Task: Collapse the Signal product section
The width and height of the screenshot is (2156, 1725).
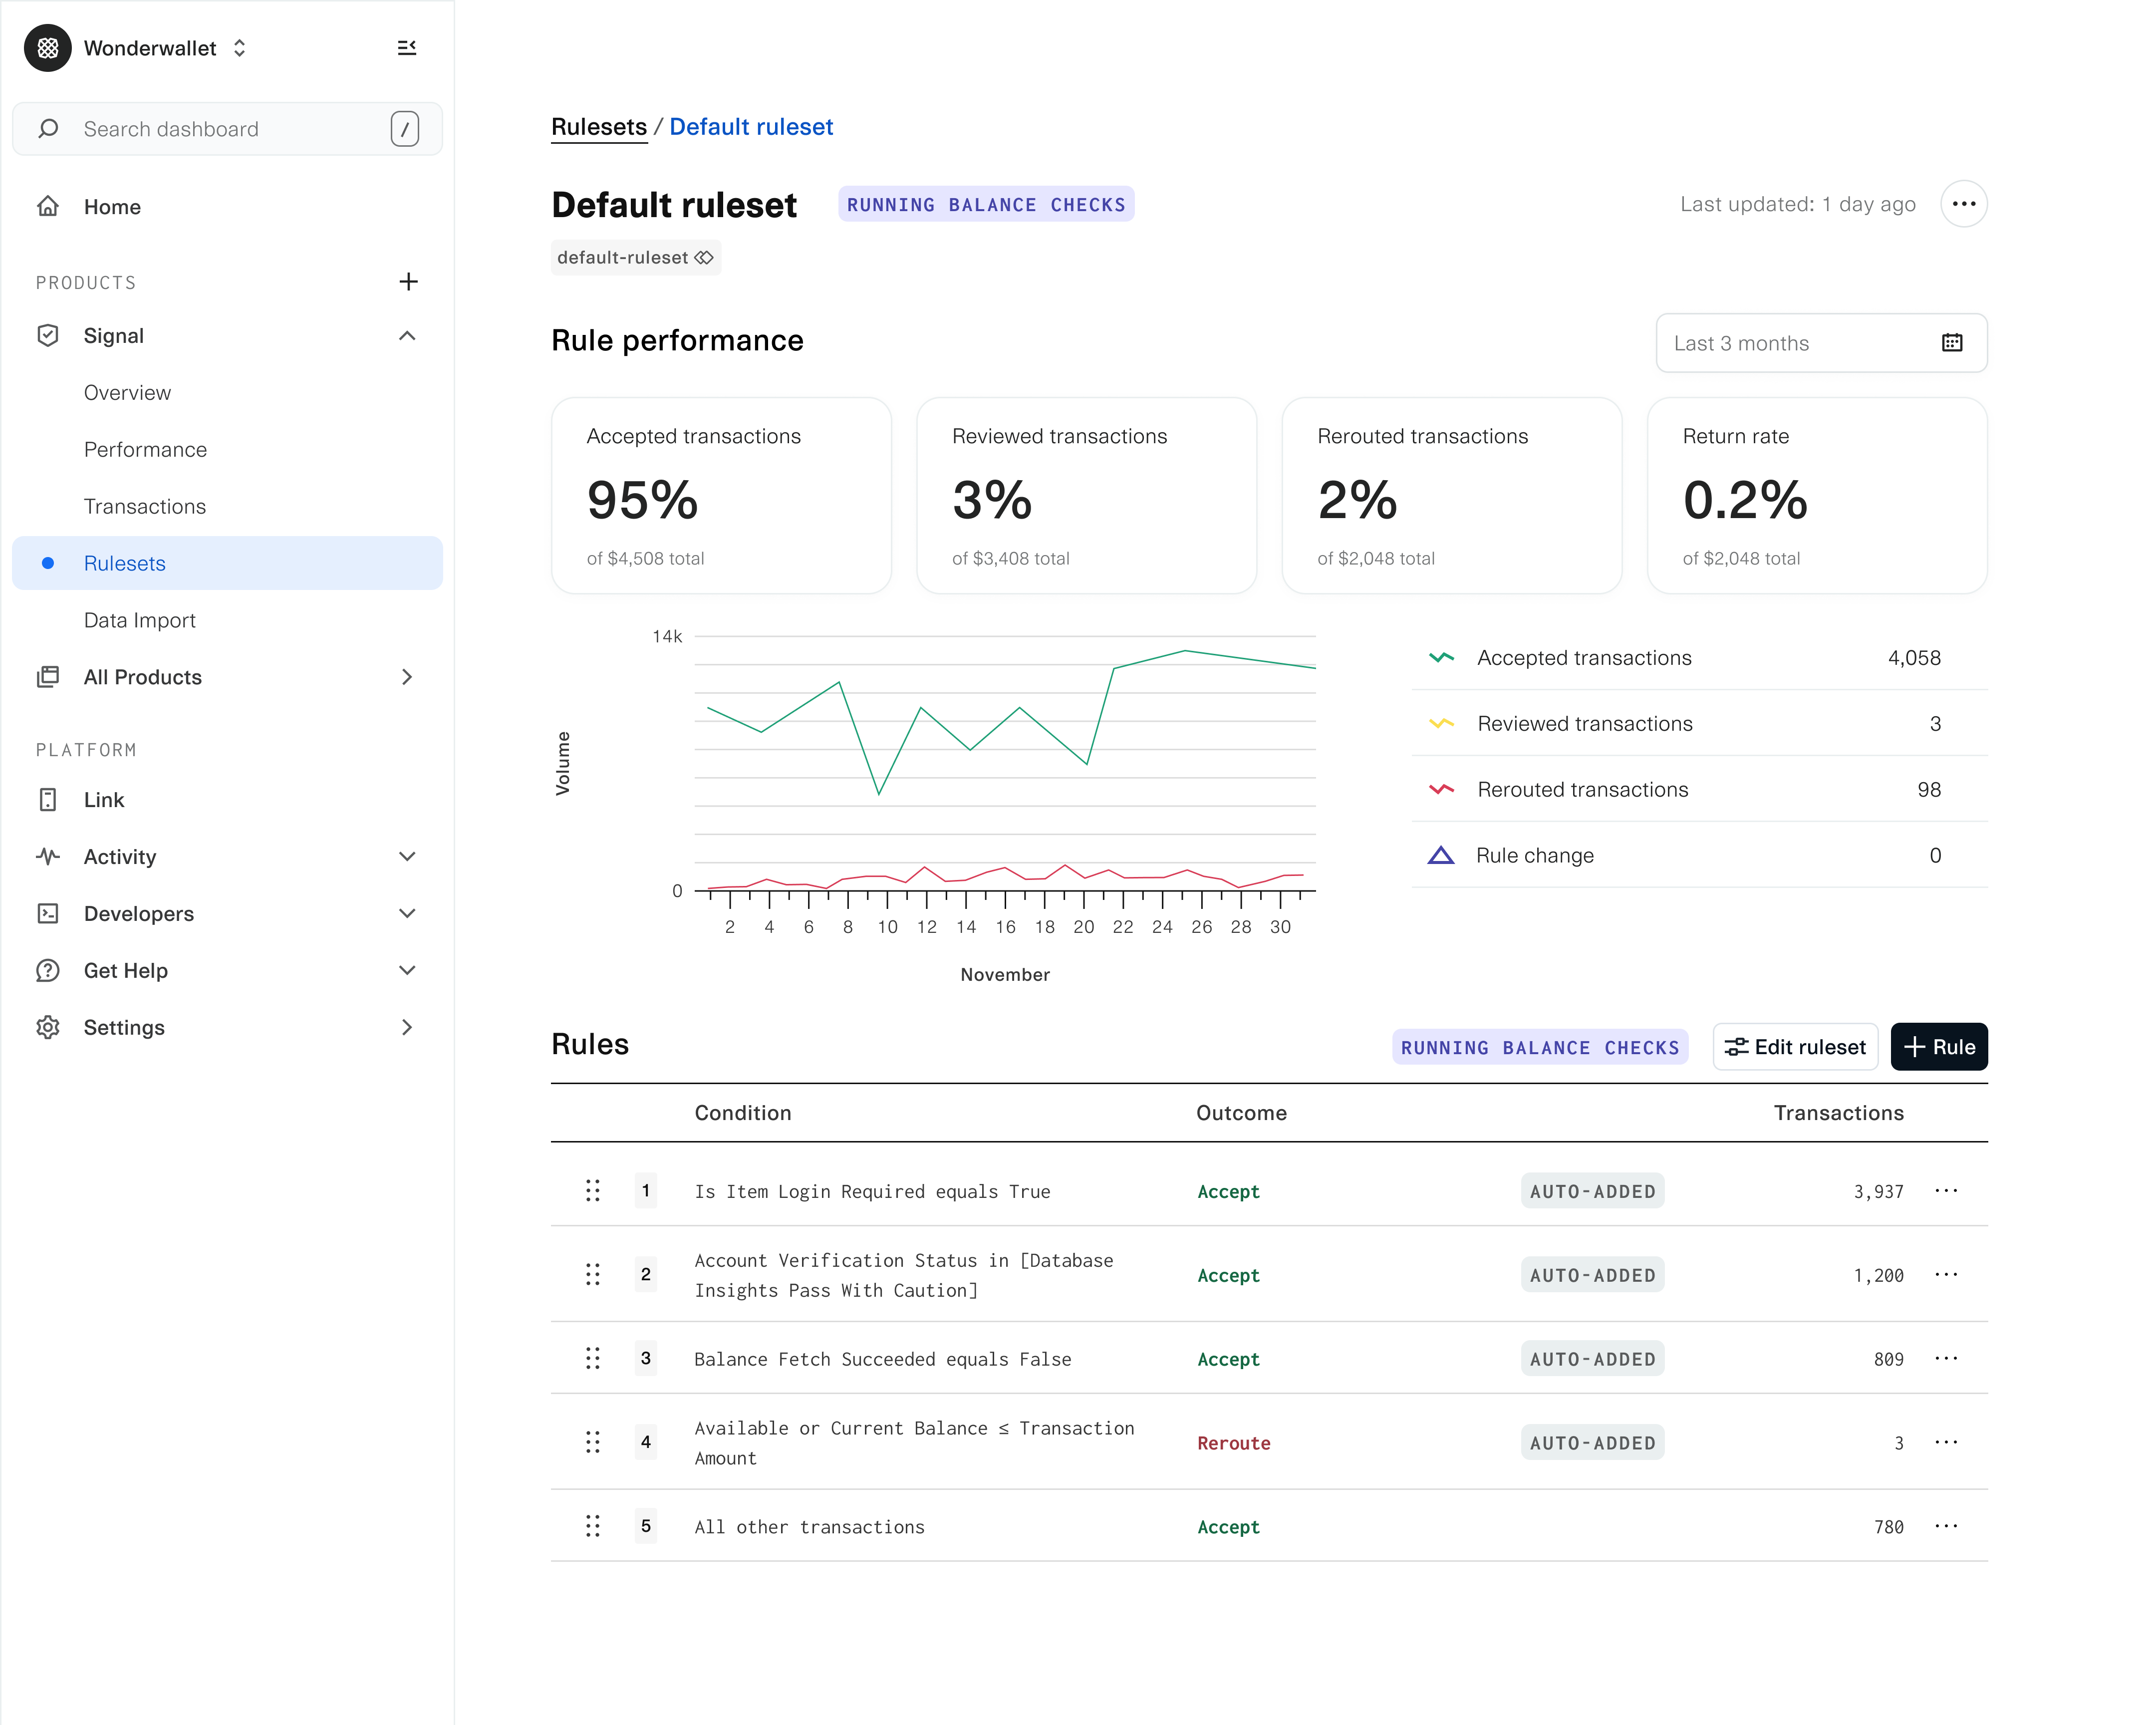Action: tap(406, 336)
